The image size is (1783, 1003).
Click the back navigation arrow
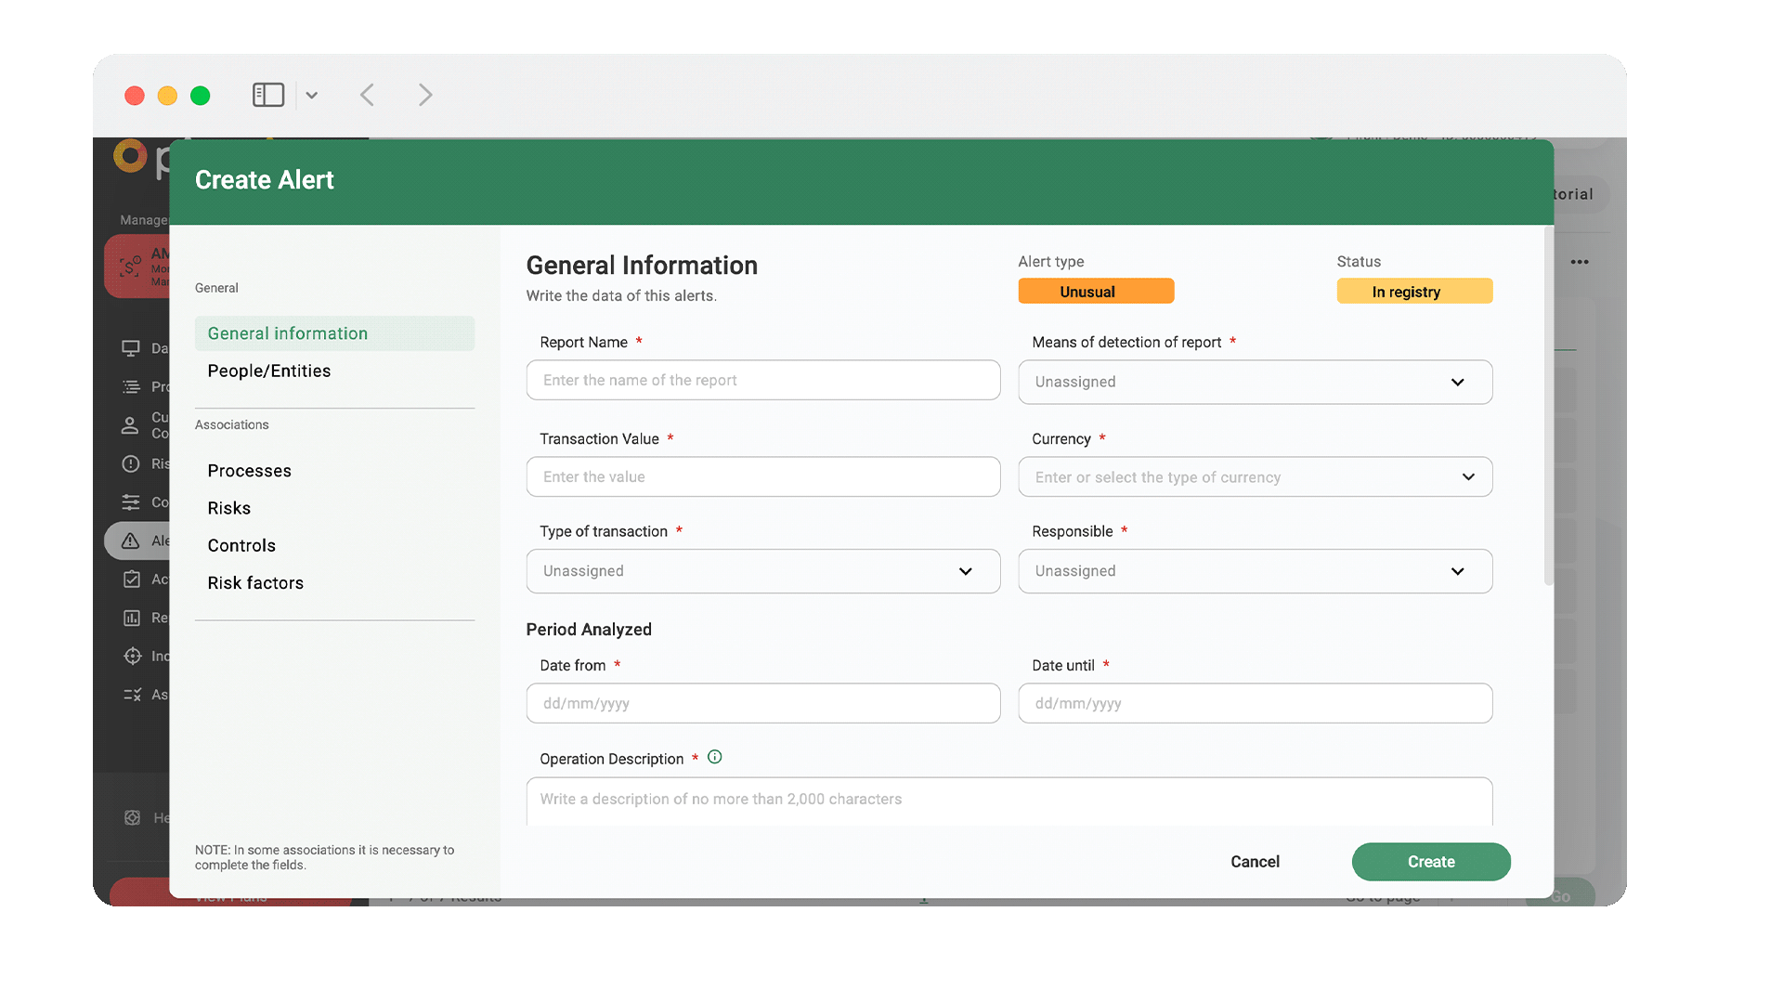368,95
